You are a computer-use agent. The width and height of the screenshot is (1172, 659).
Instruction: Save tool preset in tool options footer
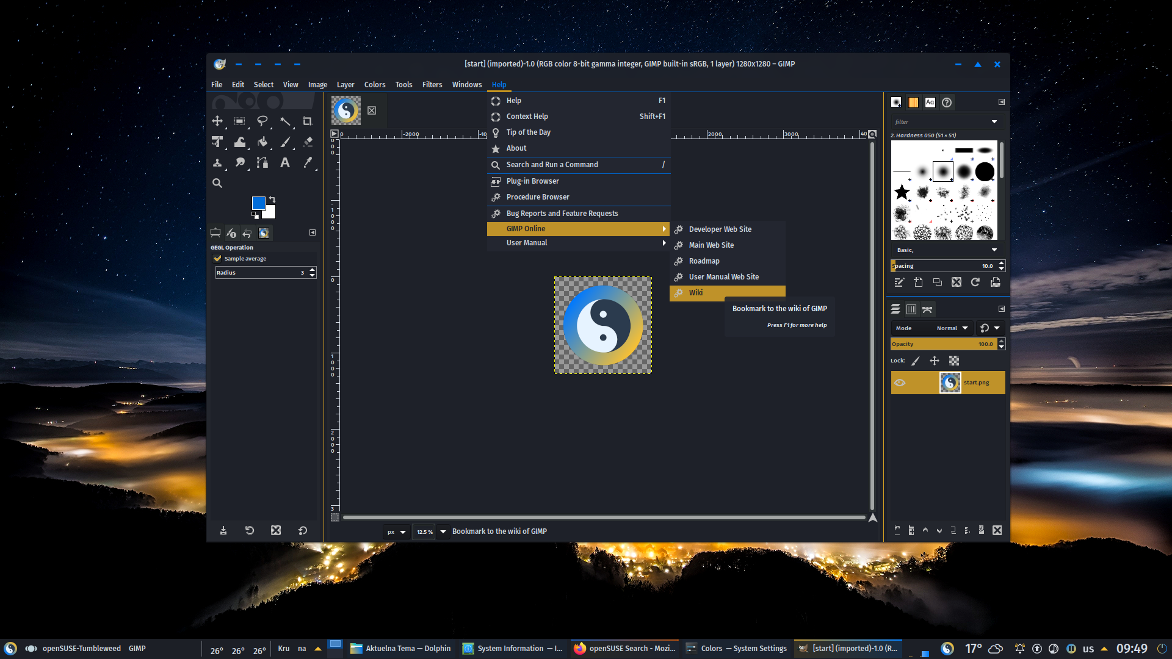(223, 531)
